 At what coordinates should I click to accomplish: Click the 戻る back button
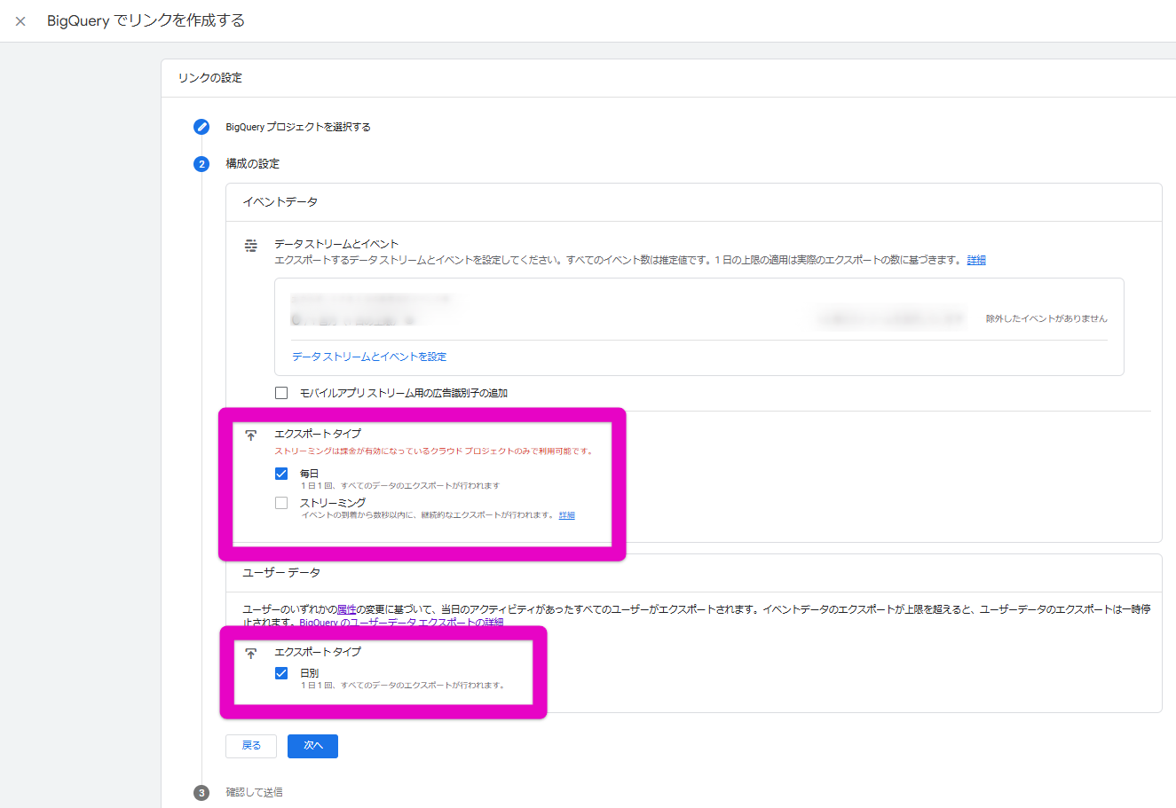[251, 746]
